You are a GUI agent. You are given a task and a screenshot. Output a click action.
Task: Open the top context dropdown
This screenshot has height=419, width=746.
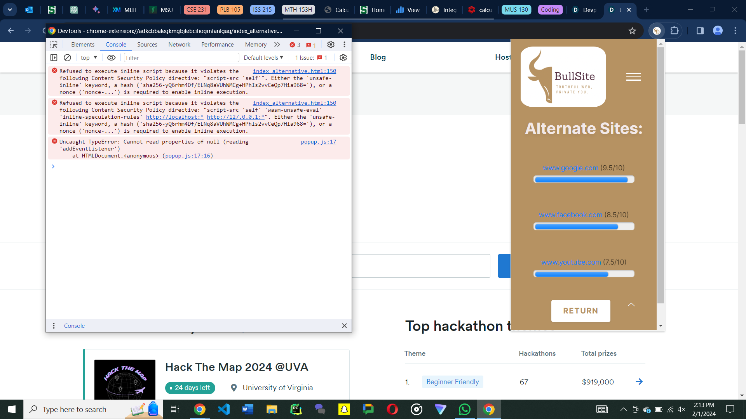click(89, 57)
